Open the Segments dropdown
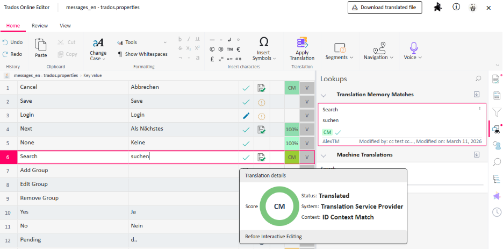The width and height of the screenshot is (503, 249). pos(340,51)
